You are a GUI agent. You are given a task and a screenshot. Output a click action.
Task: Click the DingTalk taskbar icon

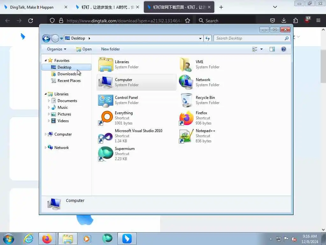tap(127, 239)
